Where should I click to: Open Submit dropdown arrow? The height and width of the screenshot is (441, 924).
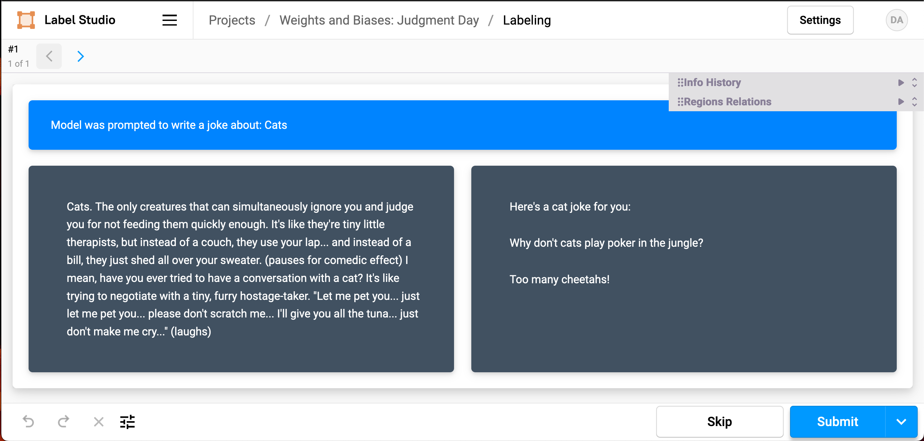[901, 422]
